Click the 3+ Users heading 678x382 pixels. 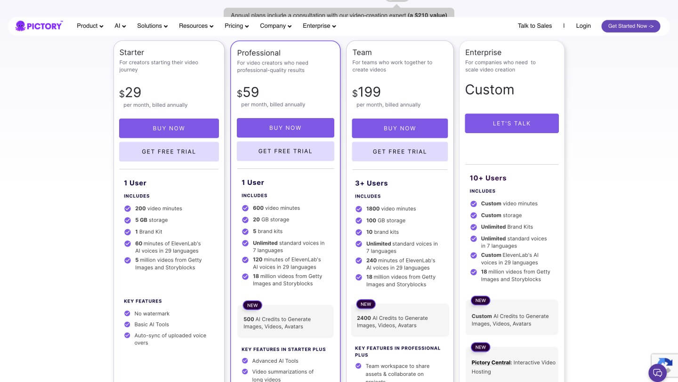[x=371, y=183]
